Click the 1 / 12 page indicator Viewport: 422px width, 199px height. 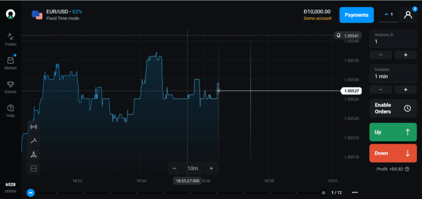(337, 193)
